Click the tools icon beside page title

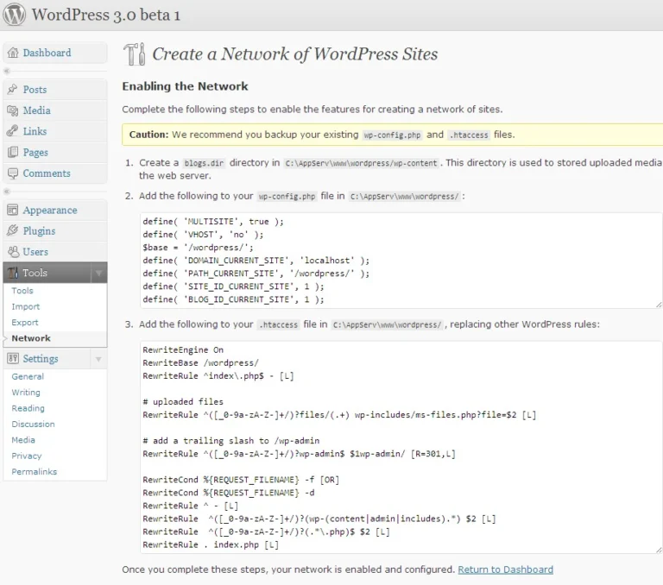(x=135, y=54)
